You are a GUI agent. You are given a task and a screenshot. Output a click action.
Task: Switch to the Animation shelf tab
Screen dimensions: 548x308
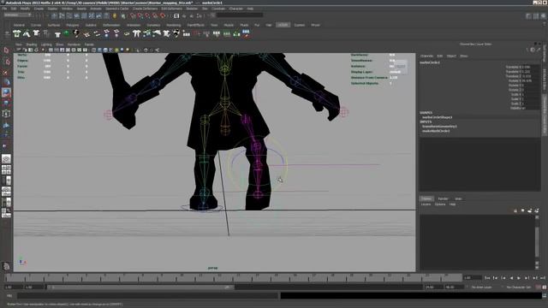(134, 25)
